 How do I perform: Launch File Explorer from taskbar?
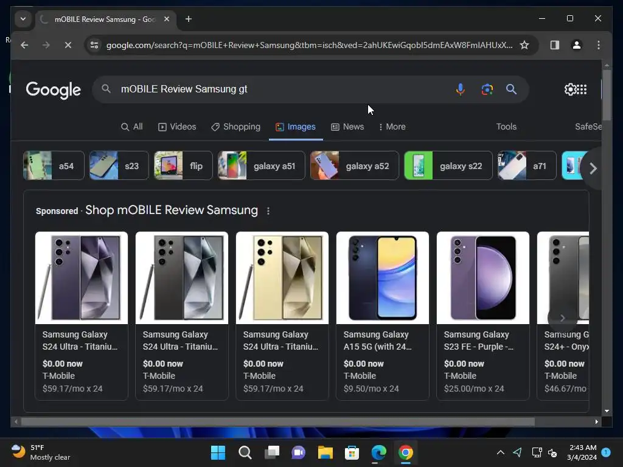[x=325, y=452]
